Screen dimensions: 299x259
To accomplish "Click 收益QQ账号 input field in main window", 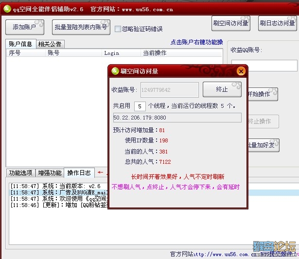I will point(264,66).
